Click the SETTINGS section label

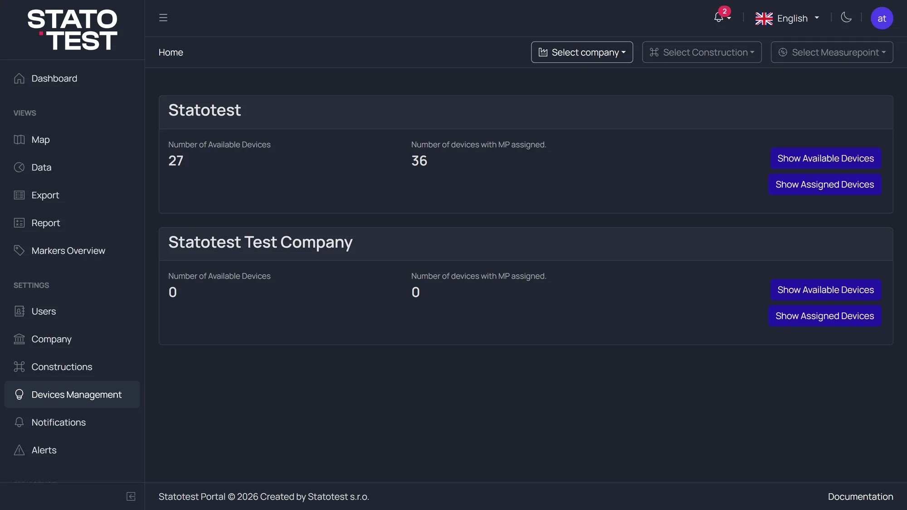point(31,285)
